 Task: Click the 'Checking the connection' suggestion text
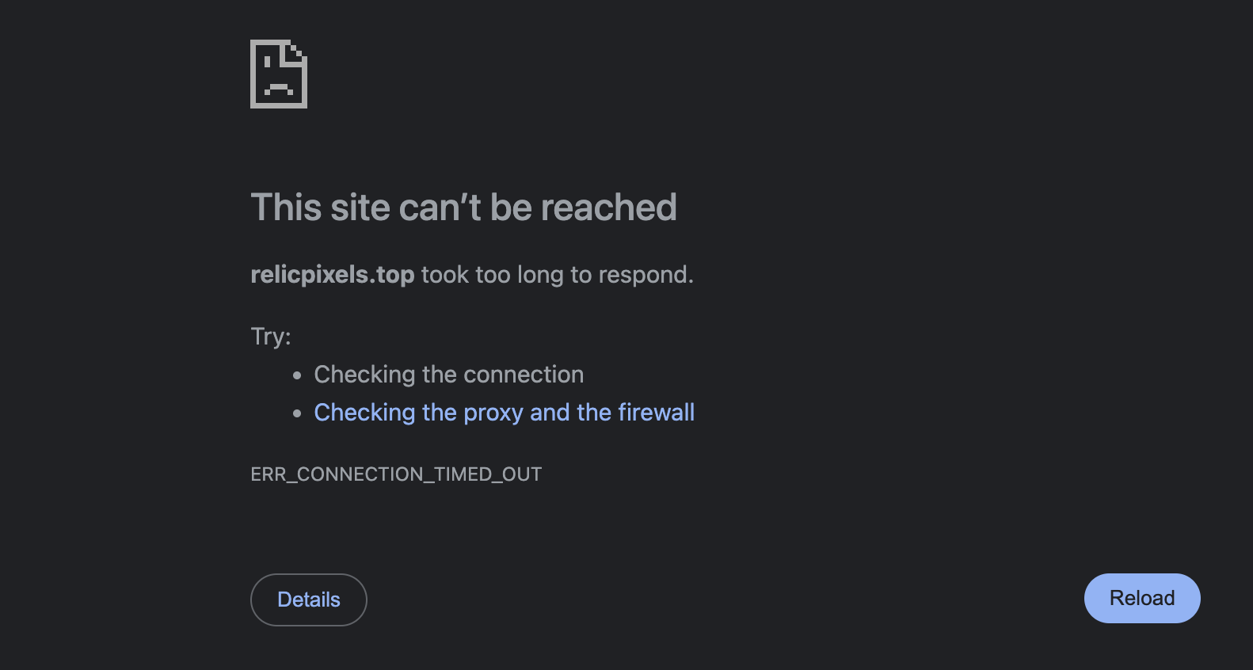448,375
